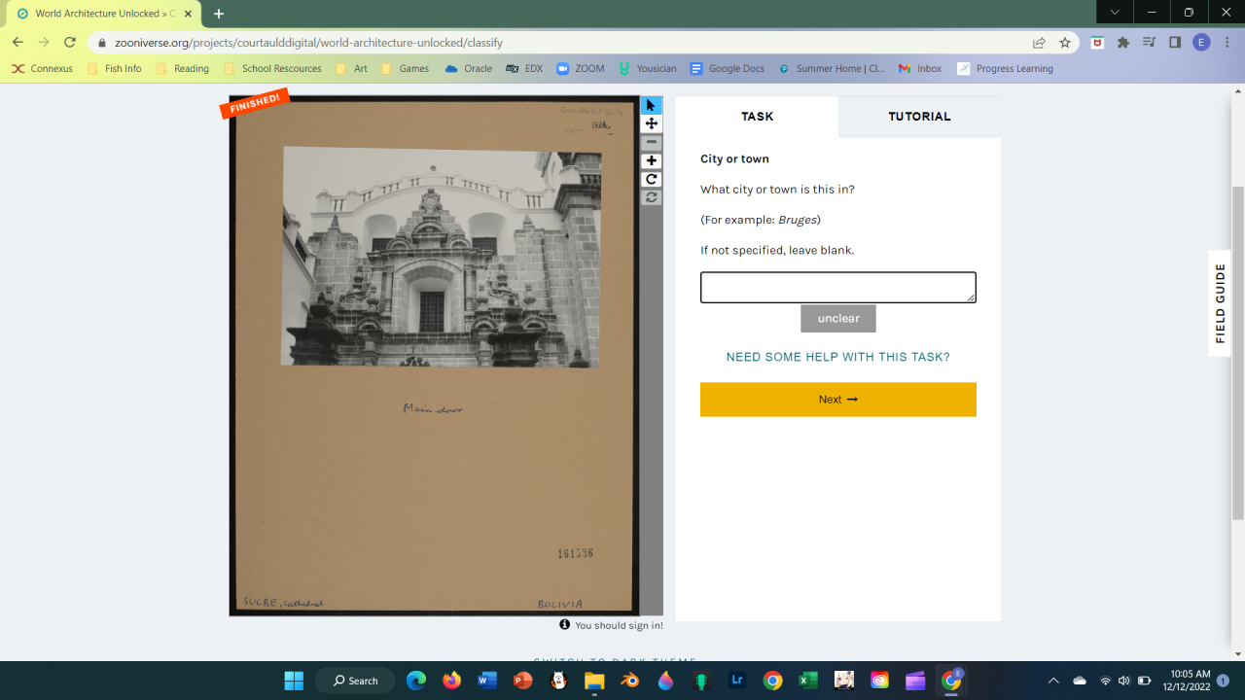
Task: Open a new browser tab
Action: (219, 14)
